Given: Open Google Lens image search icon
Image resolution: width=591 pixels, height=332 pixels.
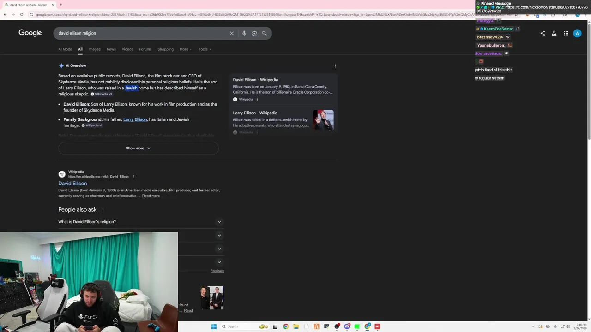Looking at the screenshot, I should point(254,33).
